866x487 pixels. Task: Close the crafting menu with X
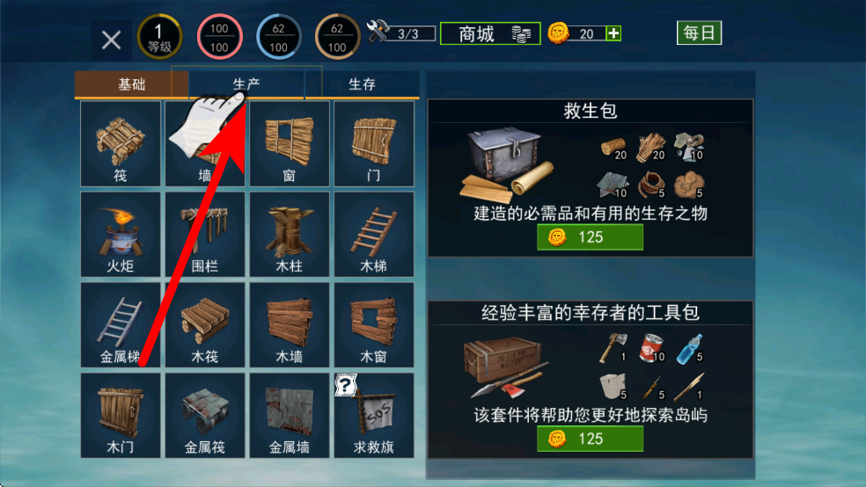[x=112, y=40]
